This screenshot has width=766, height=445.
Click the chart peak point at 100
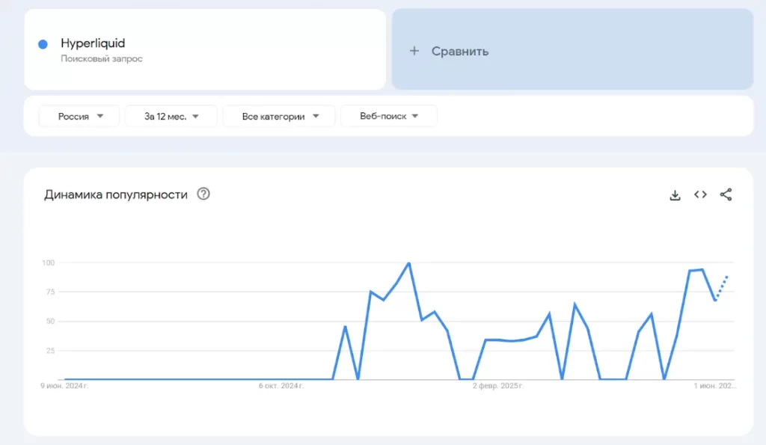click(409, 263)
